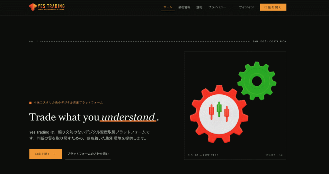The height and width of the screenshot is (174, 329).
Task: Click 中米コスタリカ発のデジタル資産プラットフォーム tagline
Action: tap(68, 103)
